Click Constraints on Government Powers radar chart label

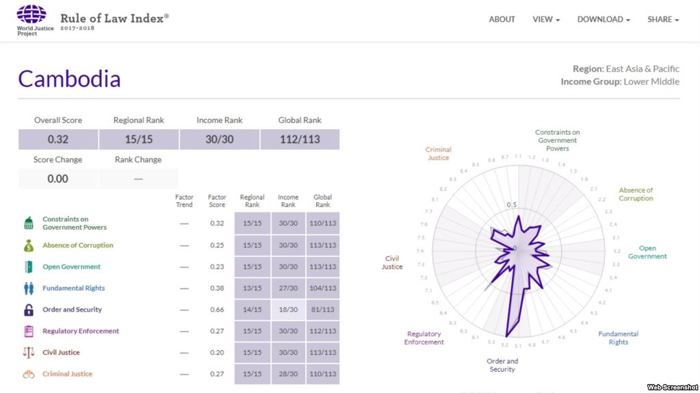pos(557,140)
